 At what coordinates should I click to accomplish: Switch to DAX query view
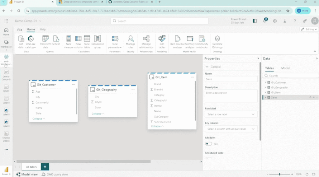[55, 175]
